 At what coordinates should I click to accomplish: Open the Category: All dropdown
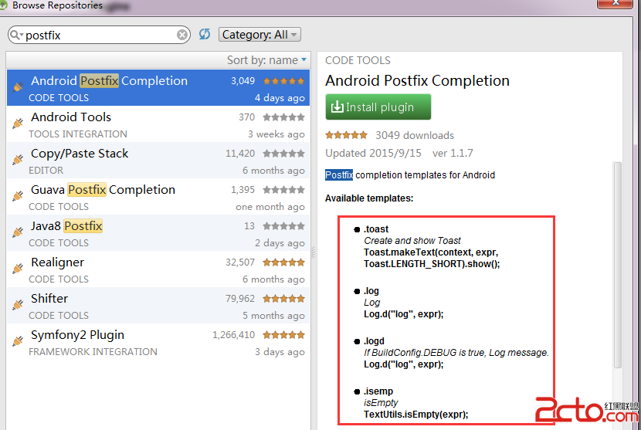pyautogui.click(x=260, y=35)
